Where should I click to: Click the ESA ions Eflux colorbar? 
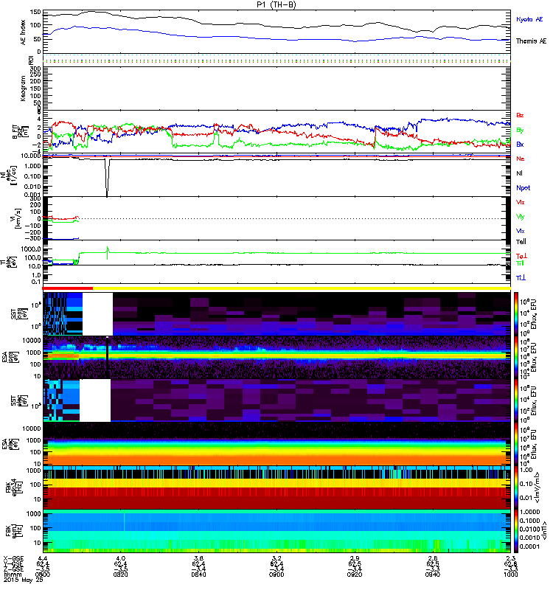516,357
